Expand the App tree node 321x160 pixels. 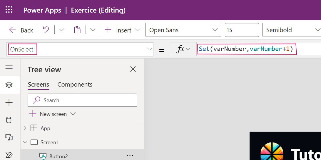[x=25, y=128]
